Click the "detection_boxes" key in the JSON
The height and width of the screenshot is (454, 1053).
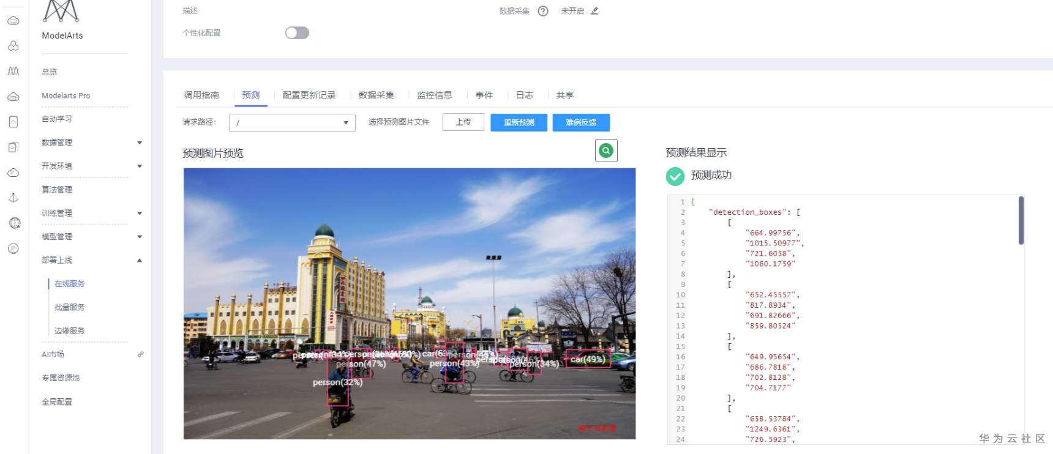point(749,212)
